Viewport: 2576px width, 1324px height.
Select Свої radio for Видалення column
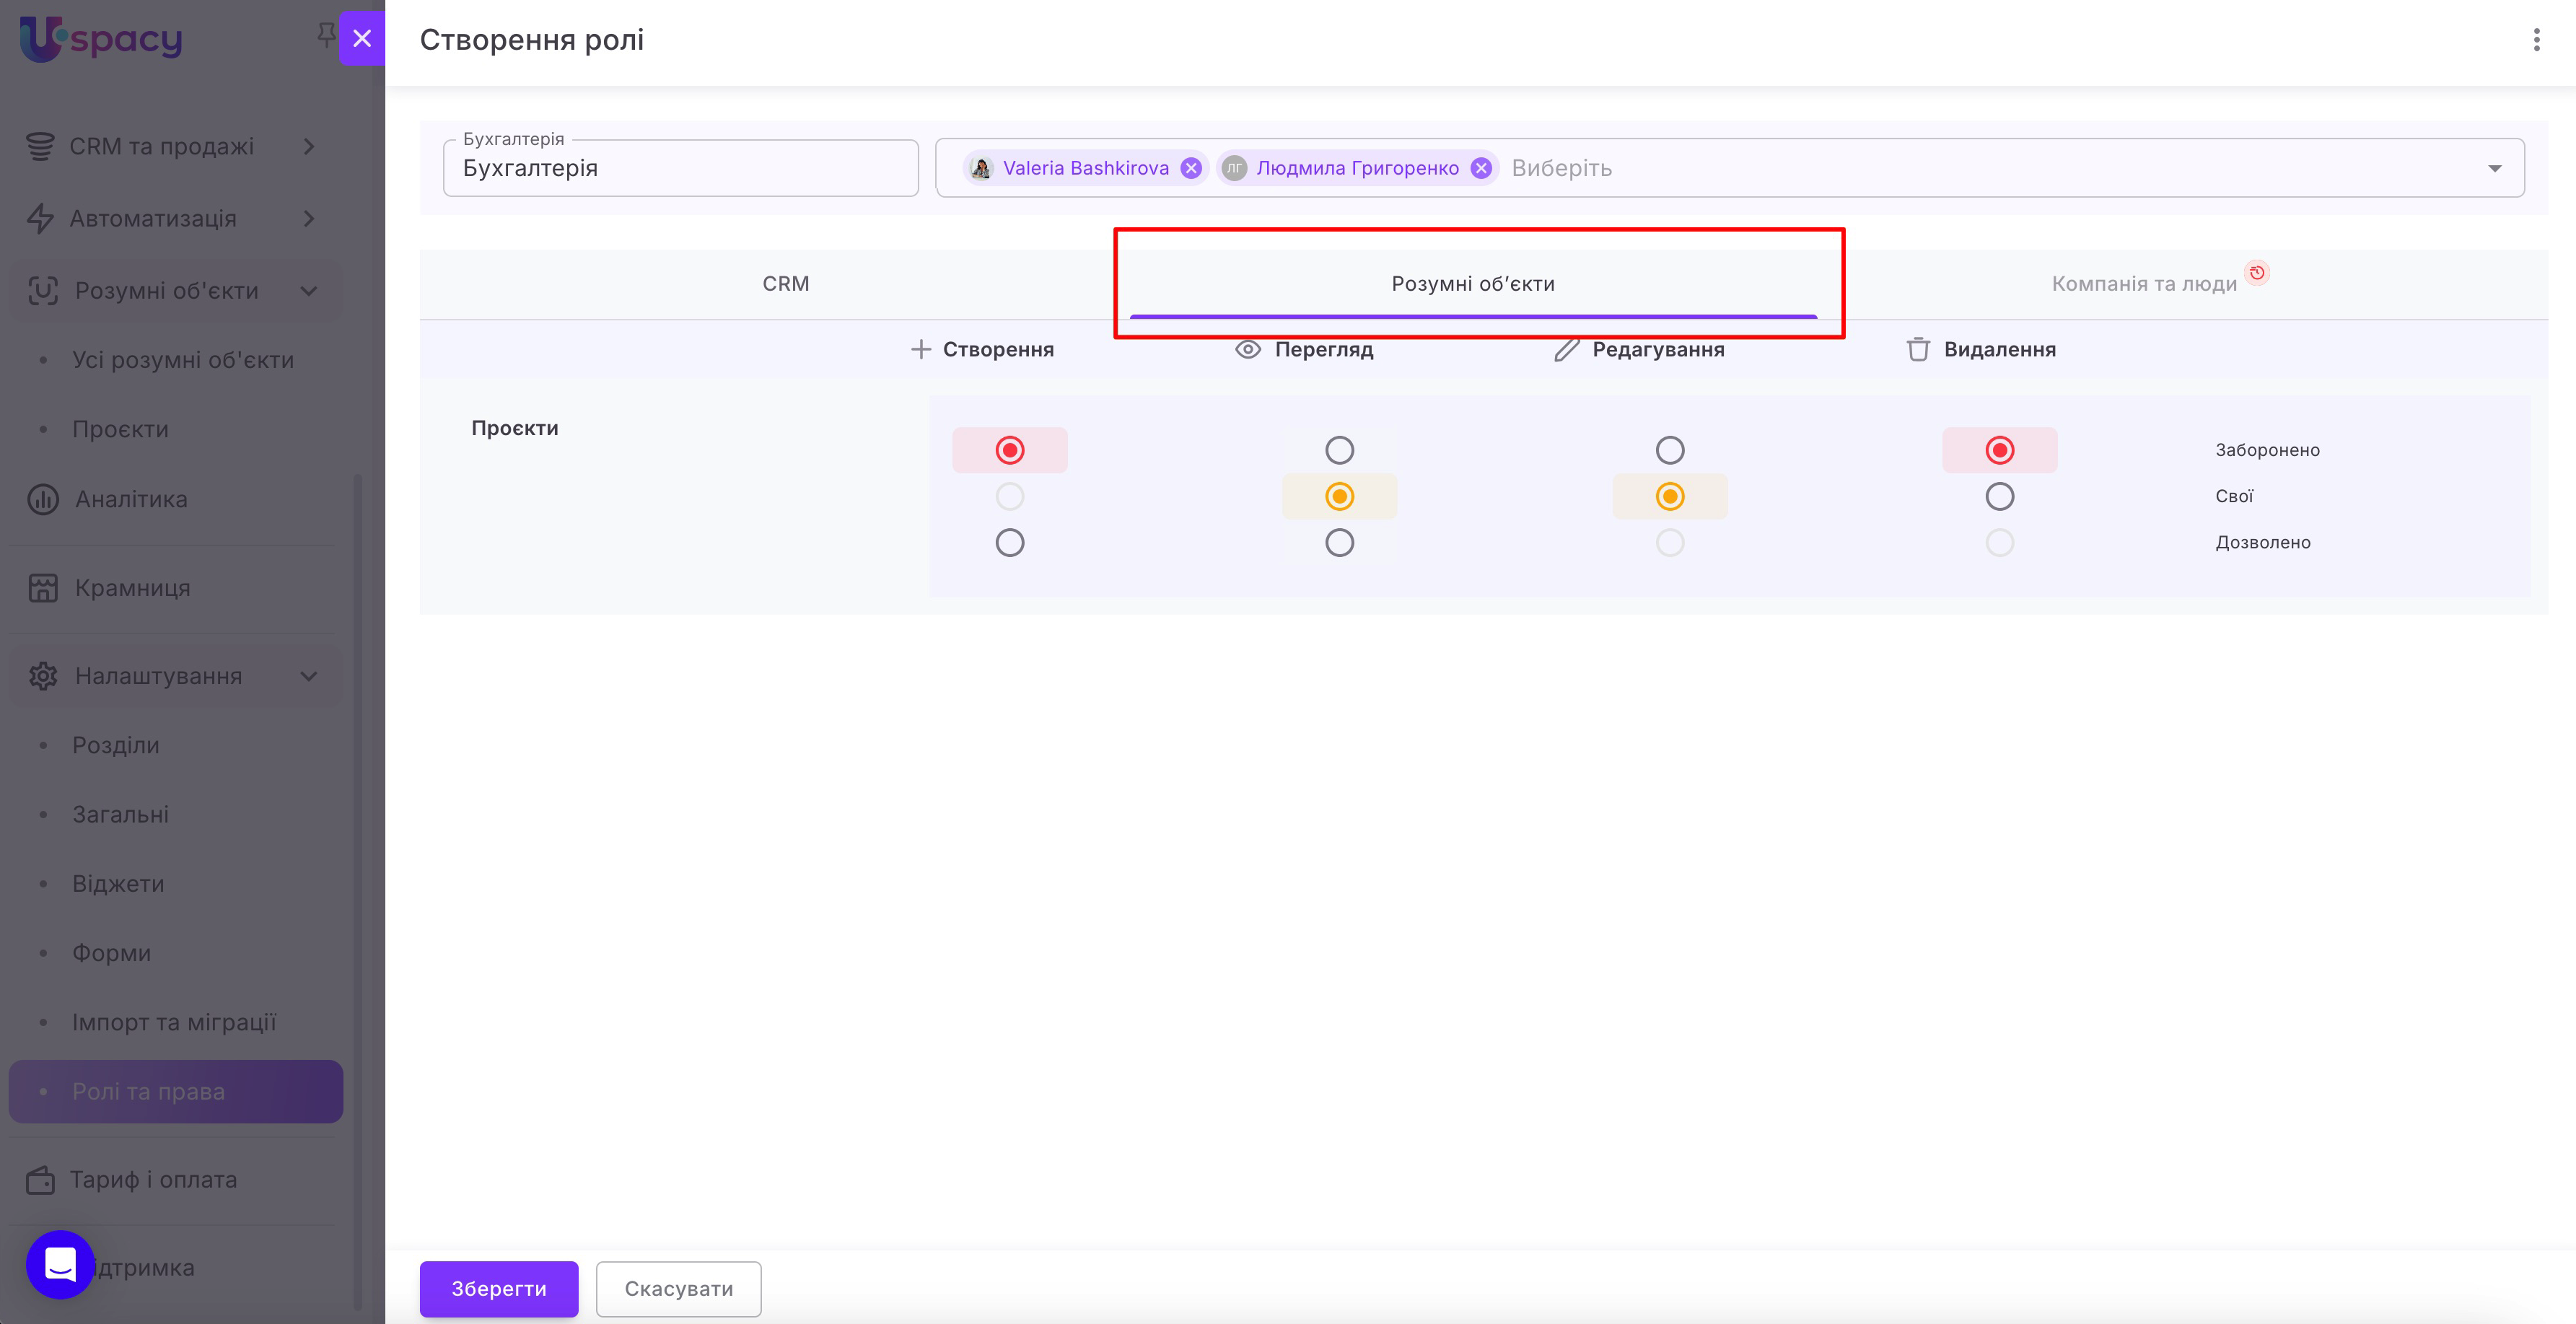tap(1999, 497)
